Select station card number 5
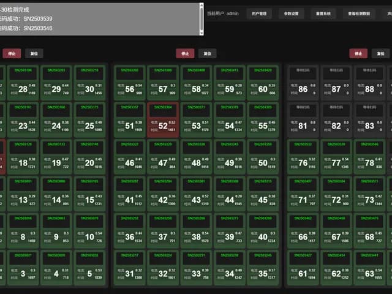Viewport: 392px width, 294px height. 89,268
